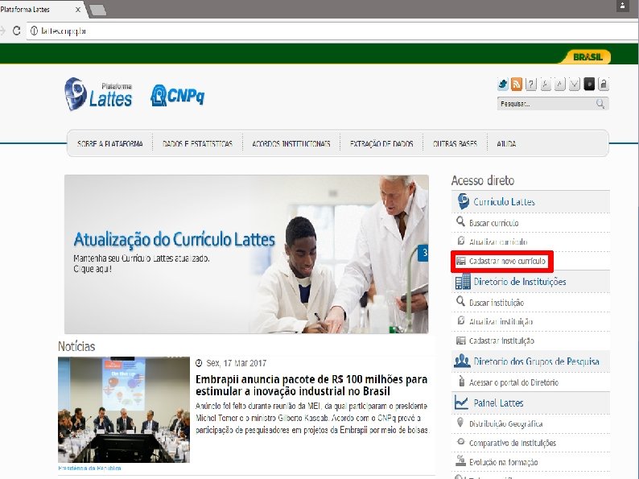Click the Distribuição Geográfica link

coord(505,424)
